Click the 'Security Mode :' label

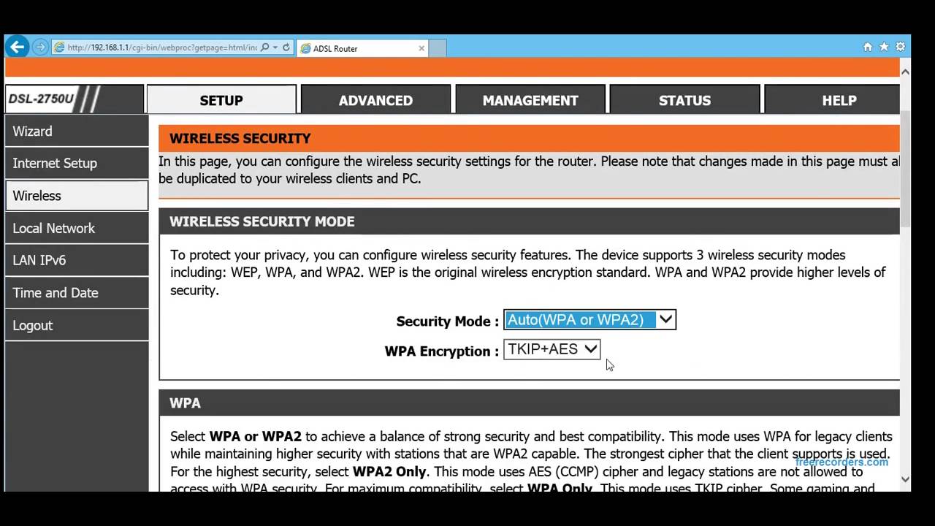pos(447,321)
